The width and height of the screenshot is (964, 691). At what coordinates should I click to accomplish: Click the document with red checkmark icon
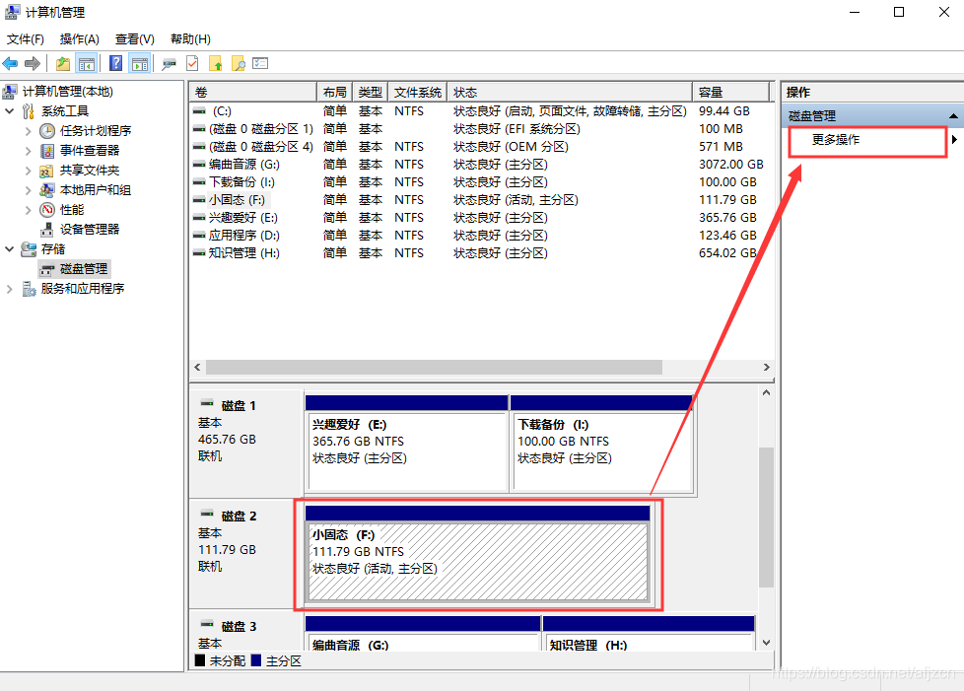point(191,64)
